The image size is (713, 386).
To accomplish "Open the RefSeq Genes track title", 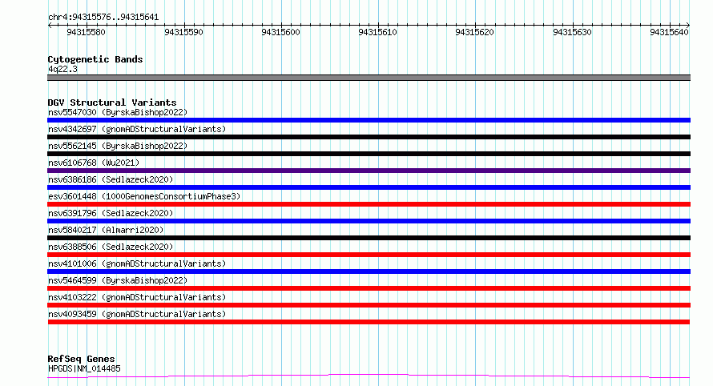I will click(82, 360).
